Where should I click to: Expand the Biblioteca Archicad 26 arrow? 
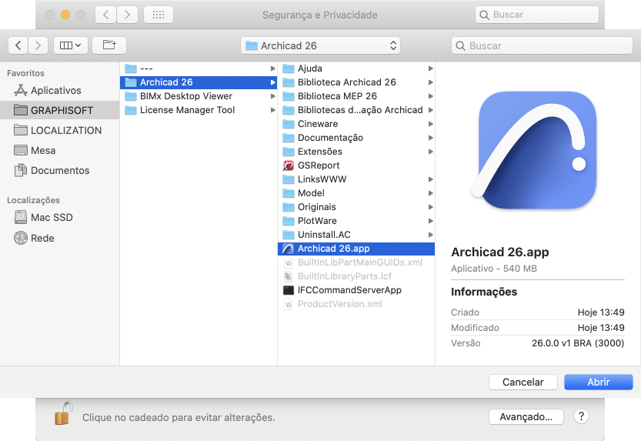click(430, 82)
